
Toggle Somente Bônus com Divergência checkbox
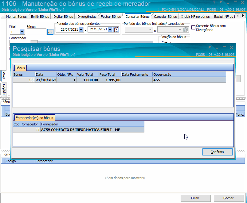194,27
